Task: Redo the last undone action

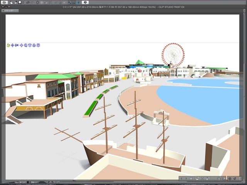Action: 32,3
